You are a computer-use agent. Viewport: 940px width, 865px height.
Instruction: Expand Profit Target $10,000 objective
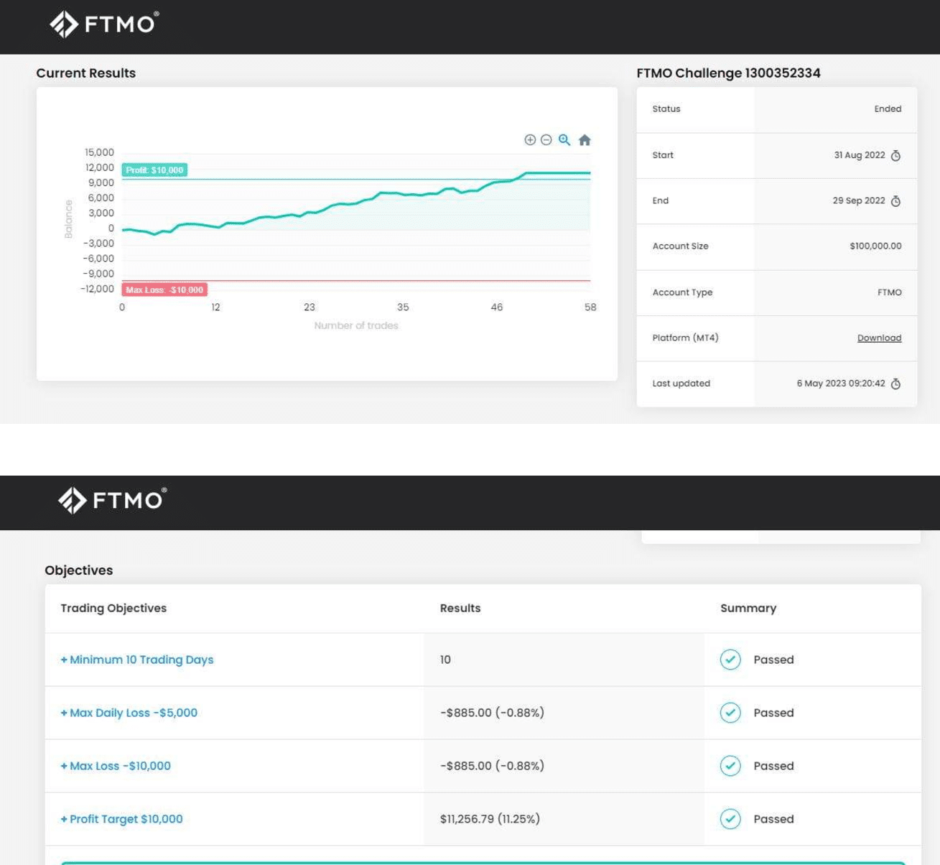(122, 819)
